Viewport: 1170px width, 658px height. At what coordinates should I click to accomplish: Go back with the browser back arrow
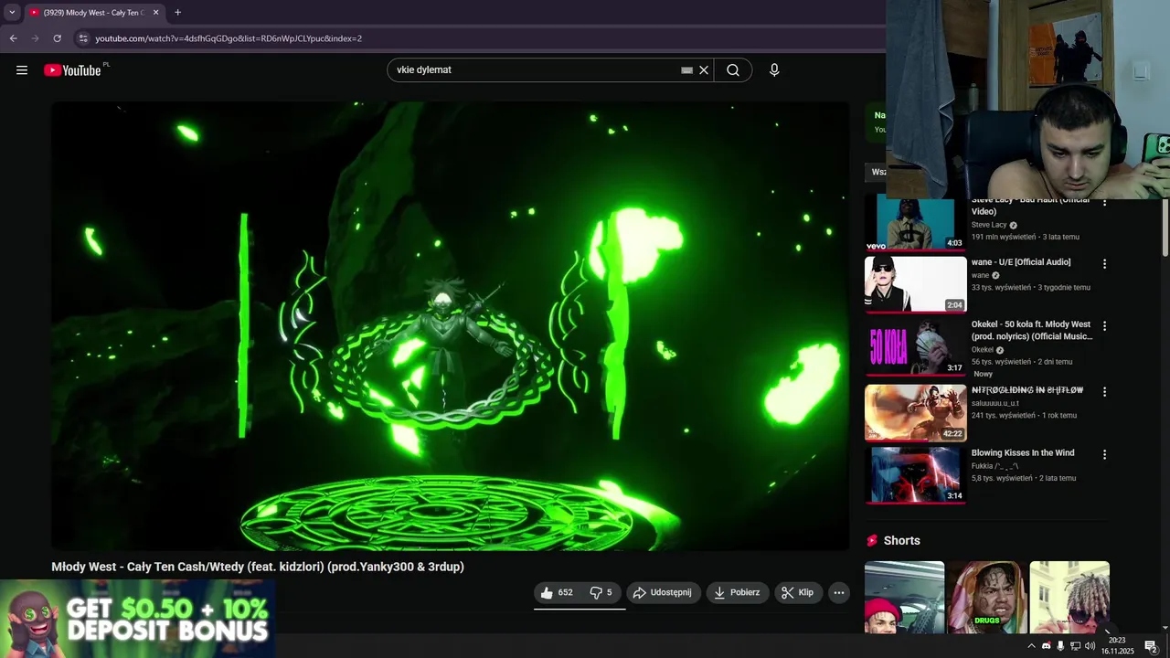pos(13,38)
